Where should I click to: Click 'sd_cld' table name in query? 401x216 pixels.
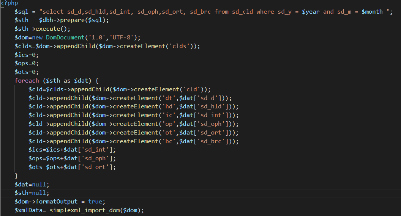click(242, 12)
